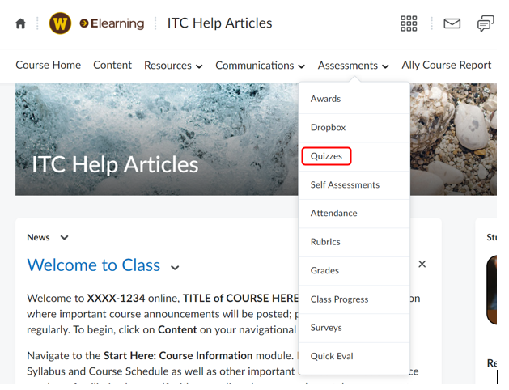The width and height of the screenshot is (509, 390).
Task: Select Surveys from the Assessments menu
Action: 354,328
